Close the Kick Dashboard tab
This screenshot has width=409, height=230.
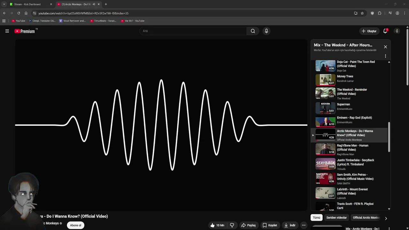pos(51,4)
